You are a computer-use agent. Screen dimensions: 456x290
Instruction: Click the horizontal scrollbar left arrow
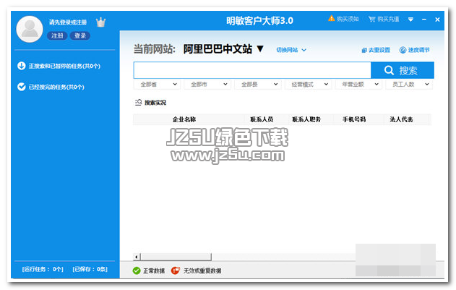pyautogui.click(x=137, y=257)
